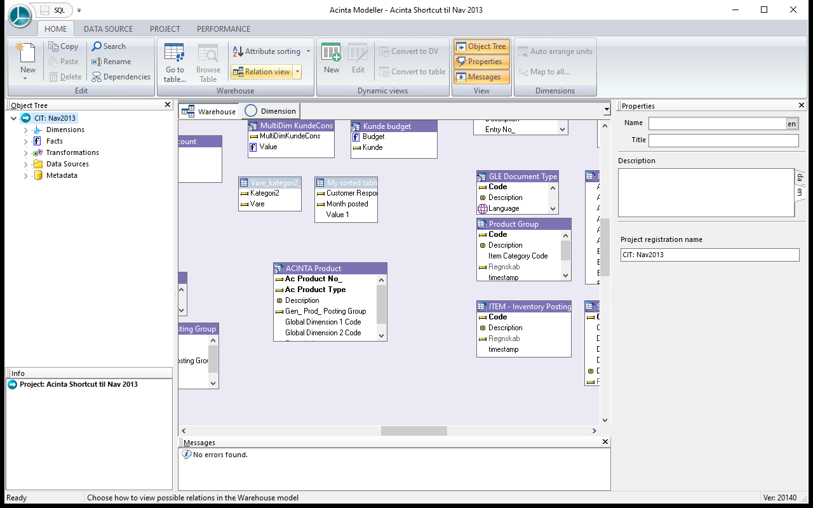Click the ACINTA Product table icon
The width and height of the screenshot is (813, 508).
(x=279, y=269)
